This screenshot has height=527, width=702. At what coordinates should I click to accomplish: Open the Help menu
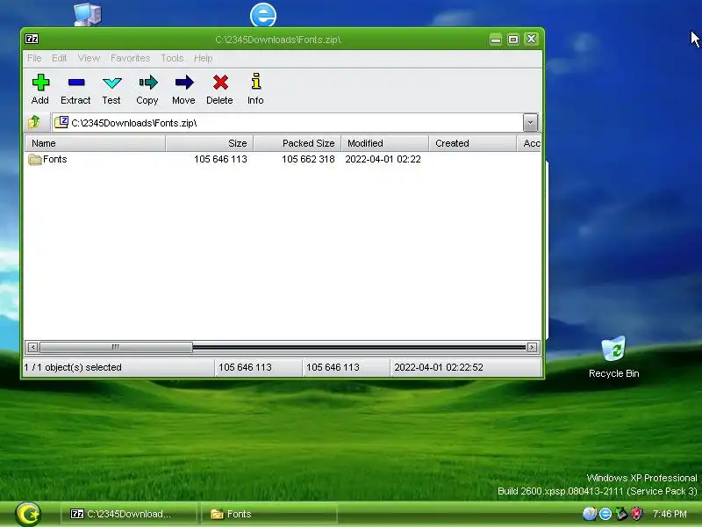pyautogui.click(x=203, y=58)
